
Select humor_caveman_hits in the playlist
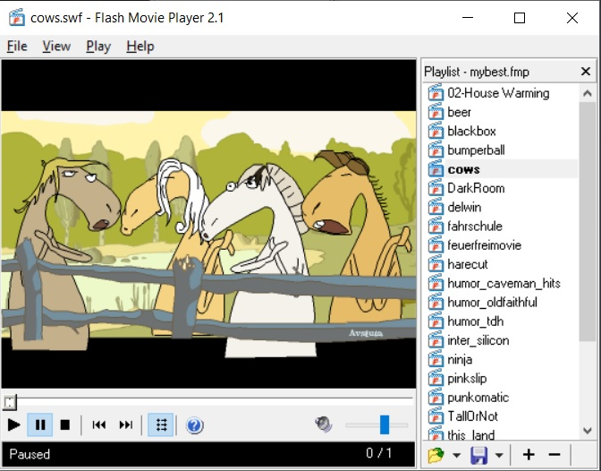[504, 283]
